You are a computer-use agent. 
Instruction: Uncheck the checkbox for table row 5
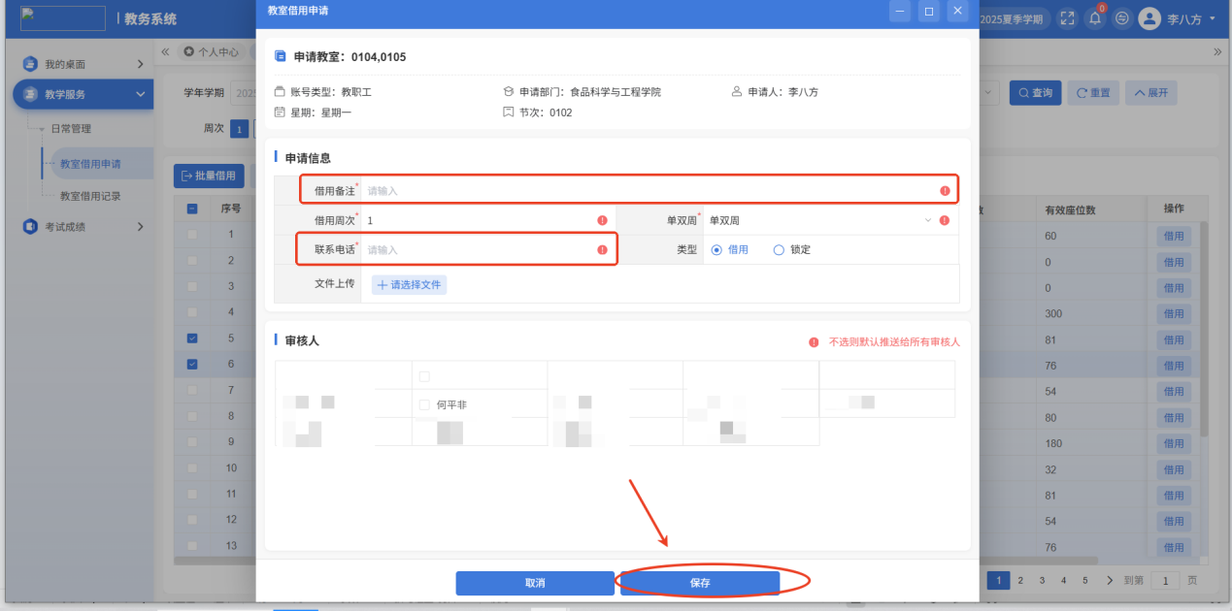click(191, 338)
